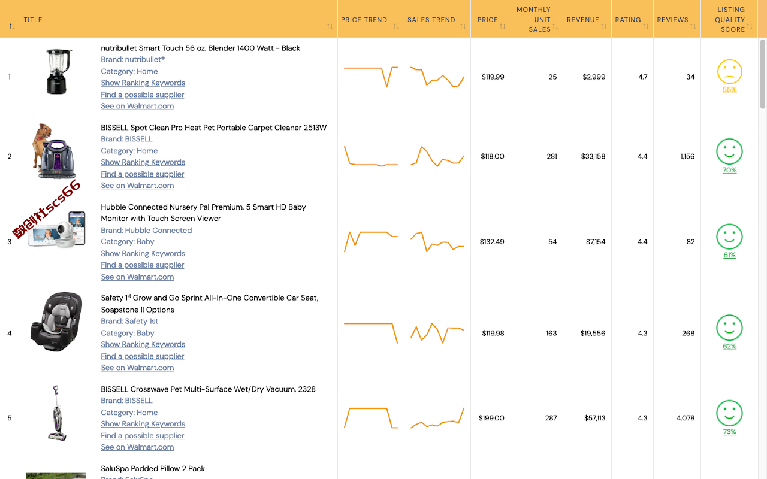
Task: See nutribullet blender on Walmart.com
Action: point(137,106)
